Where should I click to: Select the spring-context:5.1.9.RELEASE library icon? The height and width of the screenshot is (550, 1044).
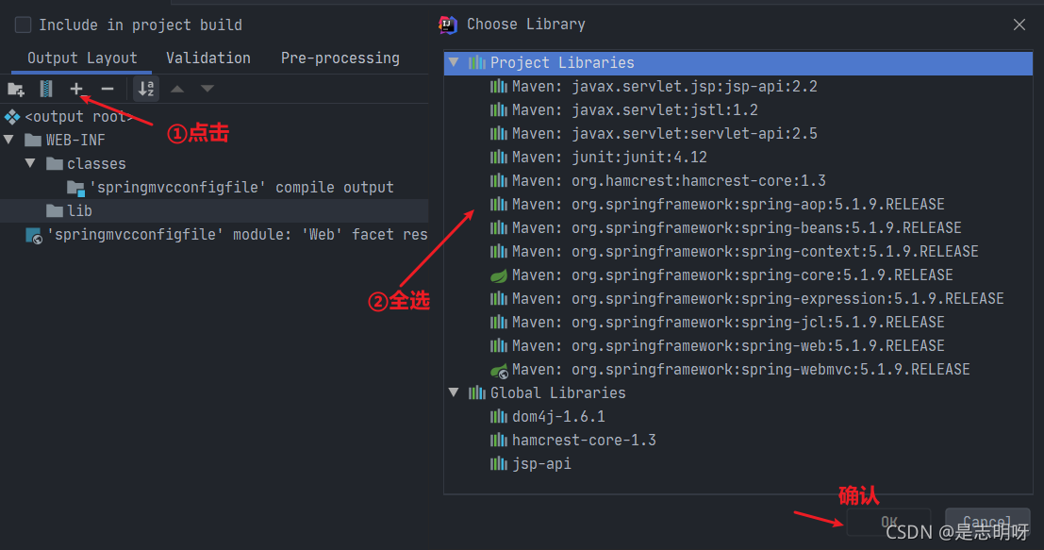(499, 251)
